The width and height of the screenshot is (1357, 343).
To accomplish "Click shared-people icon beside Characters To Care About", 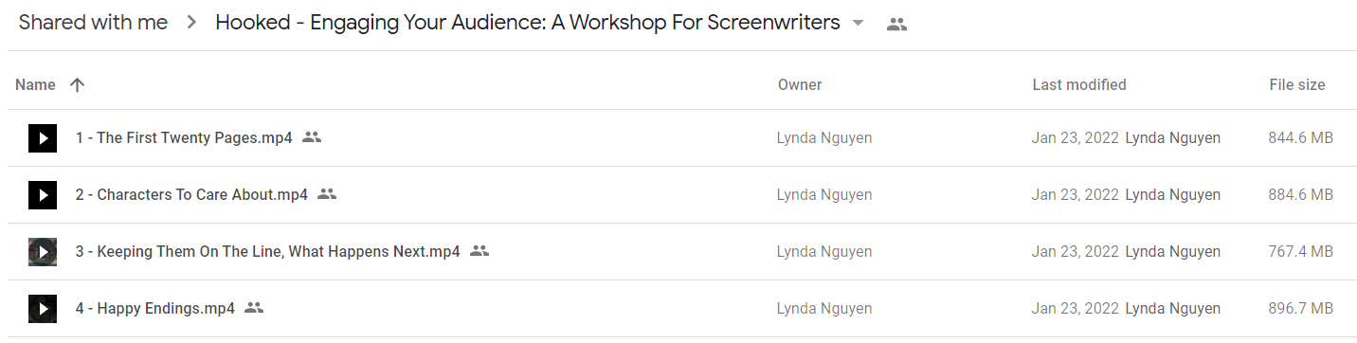I will point(327,194).
